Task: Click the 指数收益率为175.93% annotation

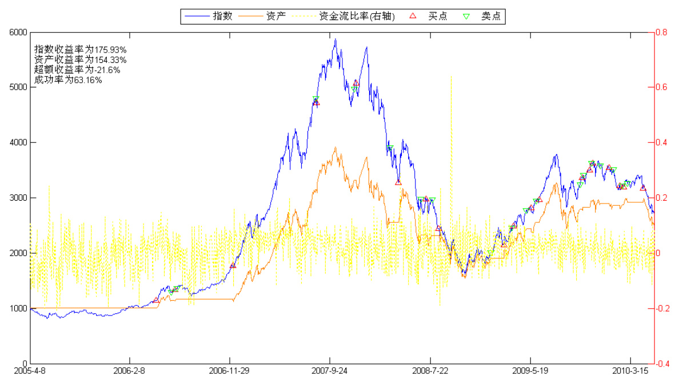Action: (x=81, y=49)
